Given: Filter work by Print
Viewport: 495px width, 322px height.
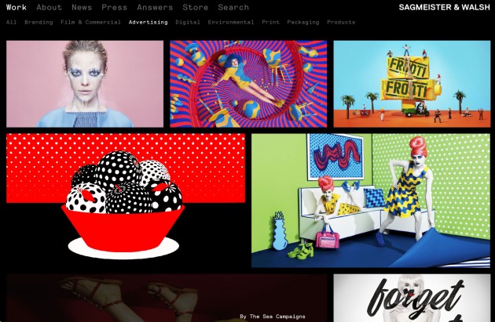Looking at the screenshot, I should (x=270, y=22).
